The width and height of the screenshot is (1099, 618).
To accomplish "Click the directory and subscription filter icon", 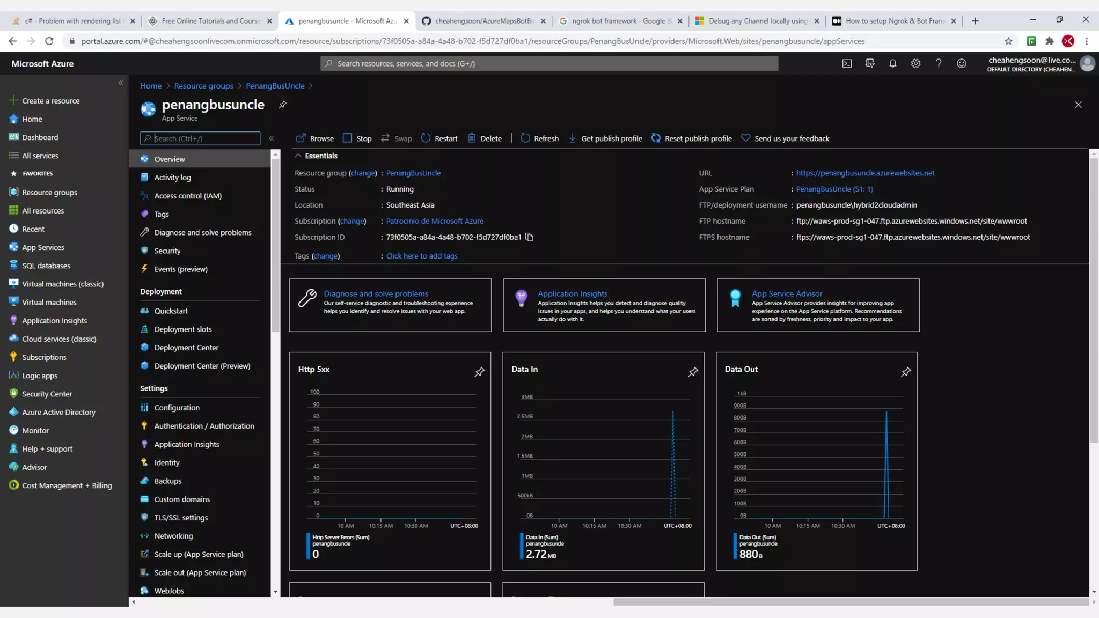I will click(870, 63).
